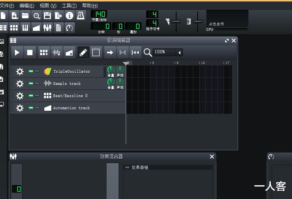Adjust the master pitch slider
Screen dimensions: 292x199
tap(198, 22)
